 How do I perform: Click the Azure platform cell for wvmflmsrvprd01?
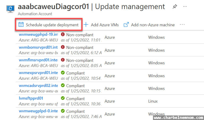coord(110,63)
